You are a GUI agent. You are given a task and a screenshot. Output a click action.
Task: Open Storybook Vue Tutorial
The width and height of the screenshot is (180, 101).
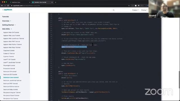(x=11, y=98)
